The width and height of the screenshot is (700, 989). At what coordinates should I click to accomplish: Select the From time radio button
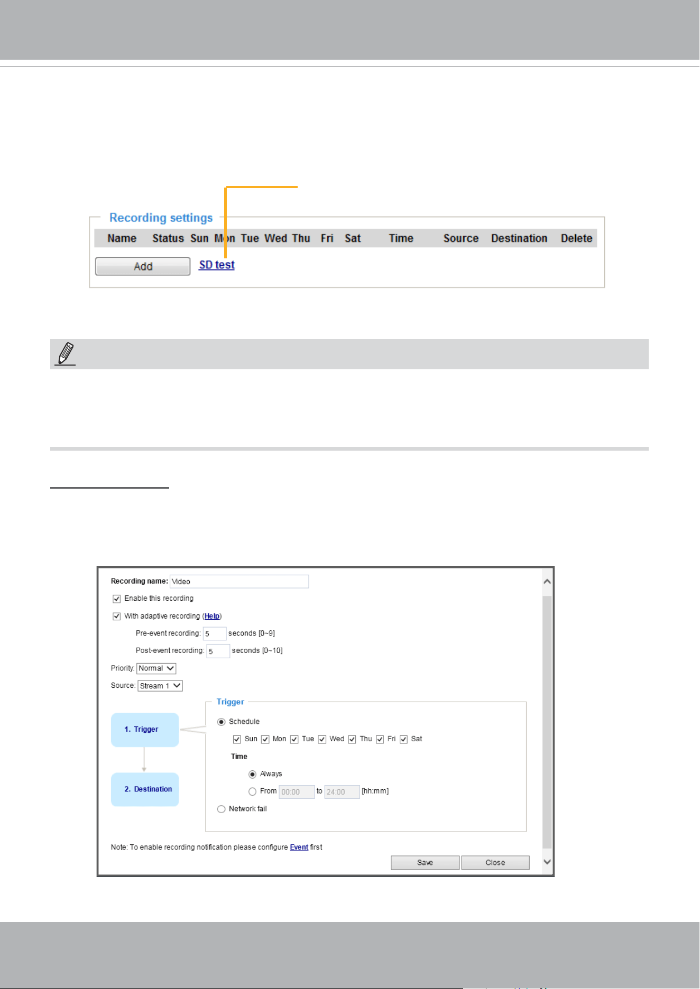tap(253, 792)
